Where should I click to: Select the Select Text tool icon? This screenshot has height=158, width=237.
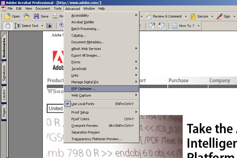17,26
